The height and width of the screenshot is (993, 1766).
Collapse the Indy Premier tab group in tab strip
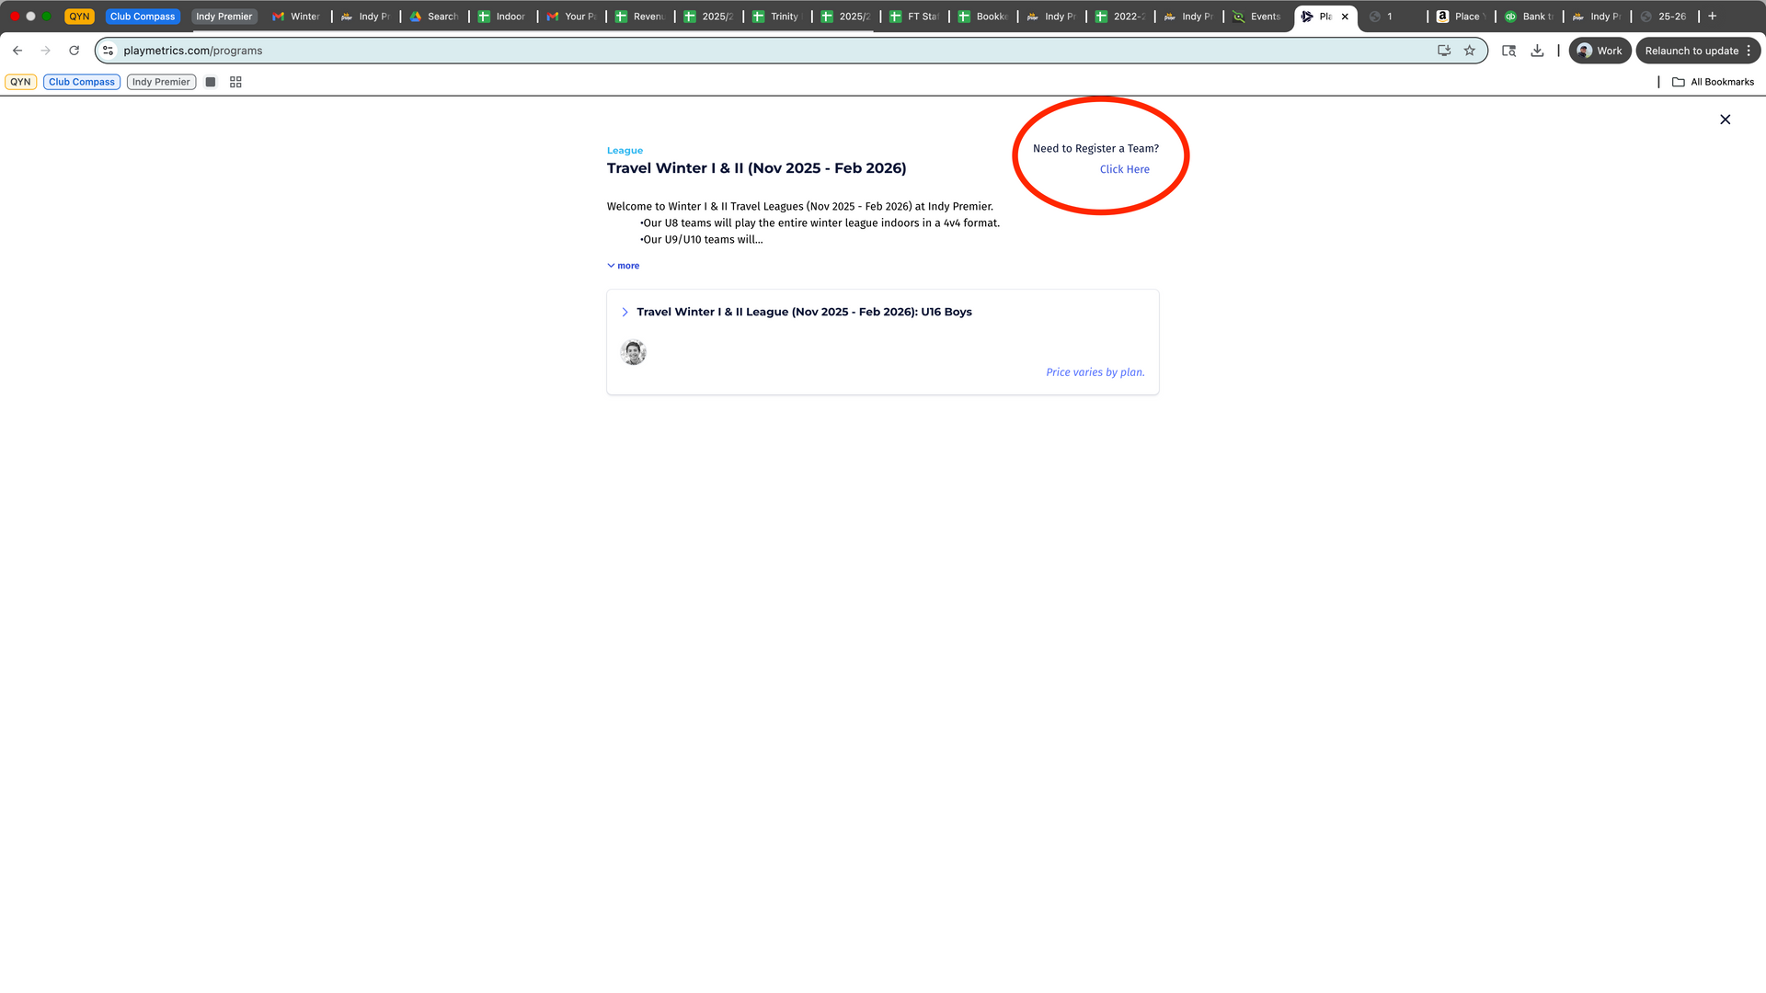224,17
